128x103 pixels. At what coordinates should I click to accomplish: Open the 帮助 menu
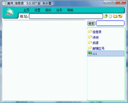(x=70, y=10)
